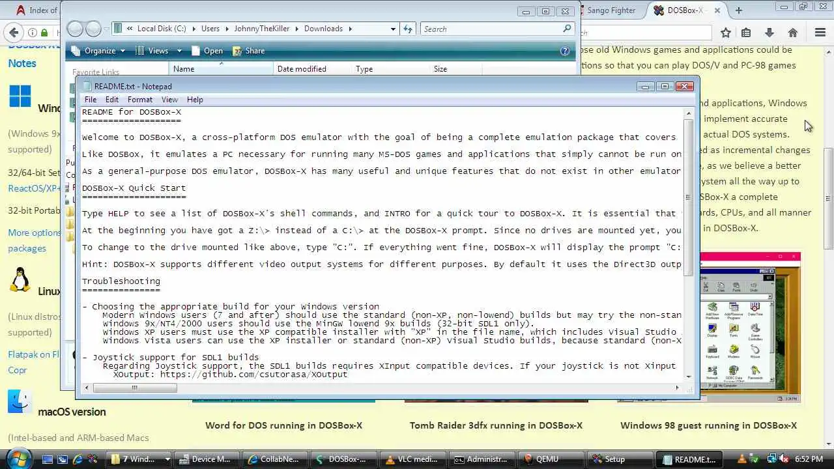Open a new browser tab

(x=738, y=10)
